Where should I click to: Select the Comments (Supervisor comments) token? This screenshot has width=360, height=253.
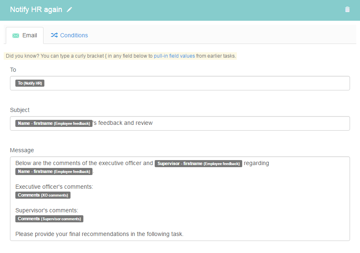coord(49,219)
